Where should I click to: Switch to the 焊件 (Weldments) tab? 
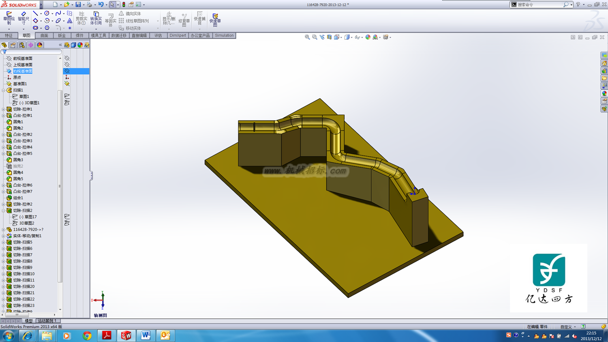pyautogui.click(x=79, y=36)
